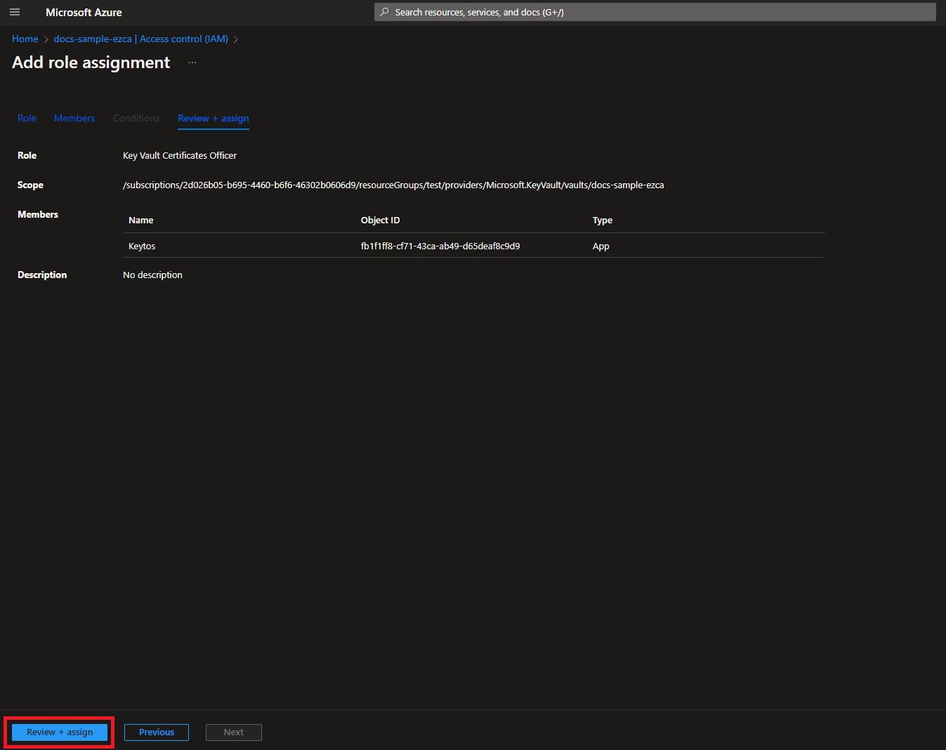Go to Microsoft Azure home logo

pyautogui.click(x=84, y=12)
